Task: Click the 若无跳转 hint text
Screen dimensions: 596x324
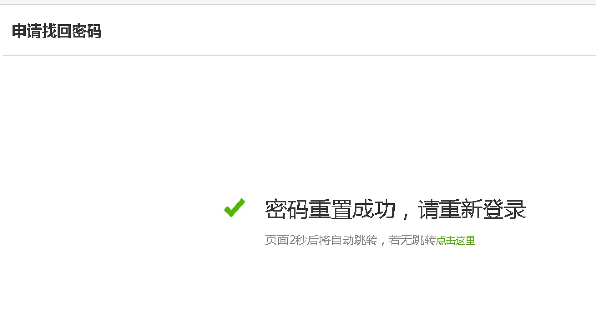Action: pos(412,240)
